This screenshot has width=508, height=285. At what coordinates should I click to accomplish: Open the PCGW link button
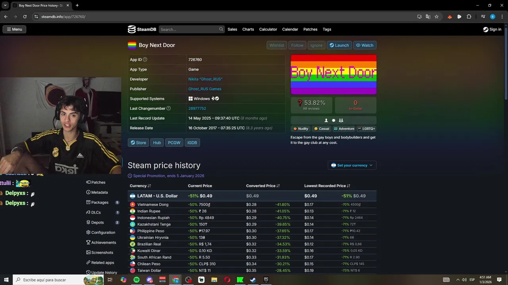tap(174, 142)
